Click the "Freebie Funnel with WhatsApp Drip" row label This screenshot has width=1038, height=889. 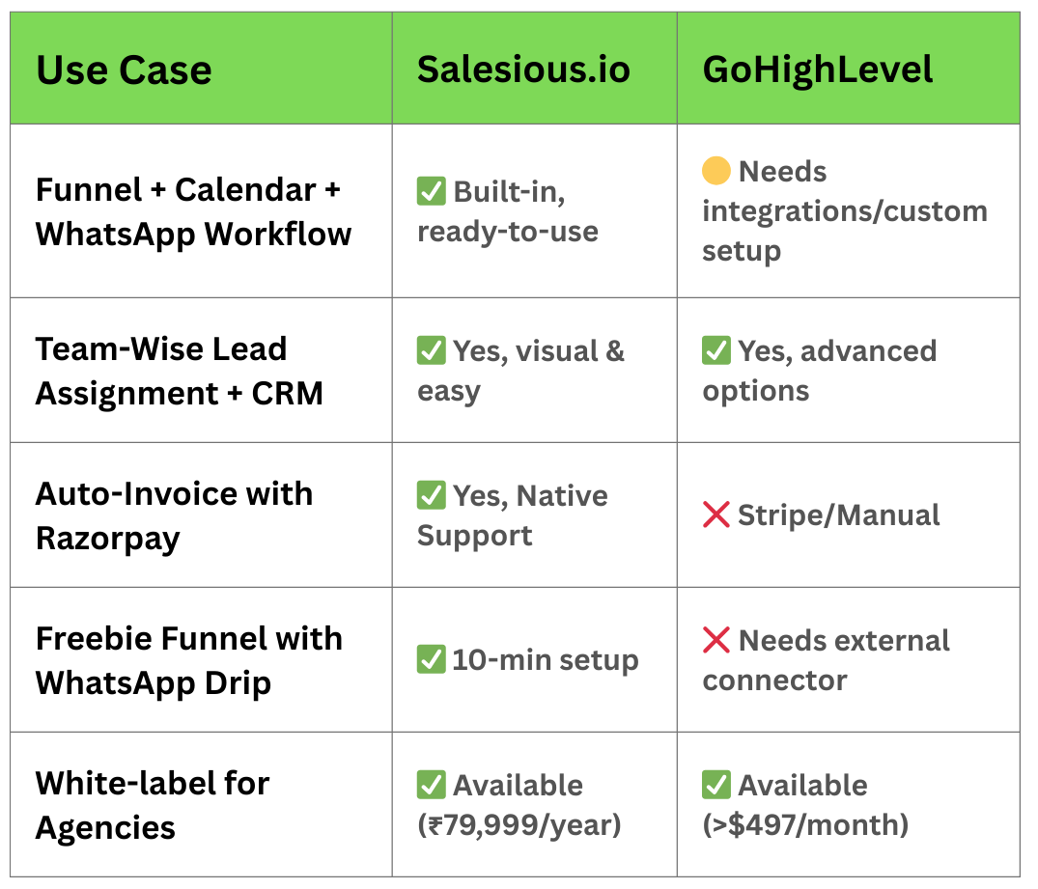(188, 660)
